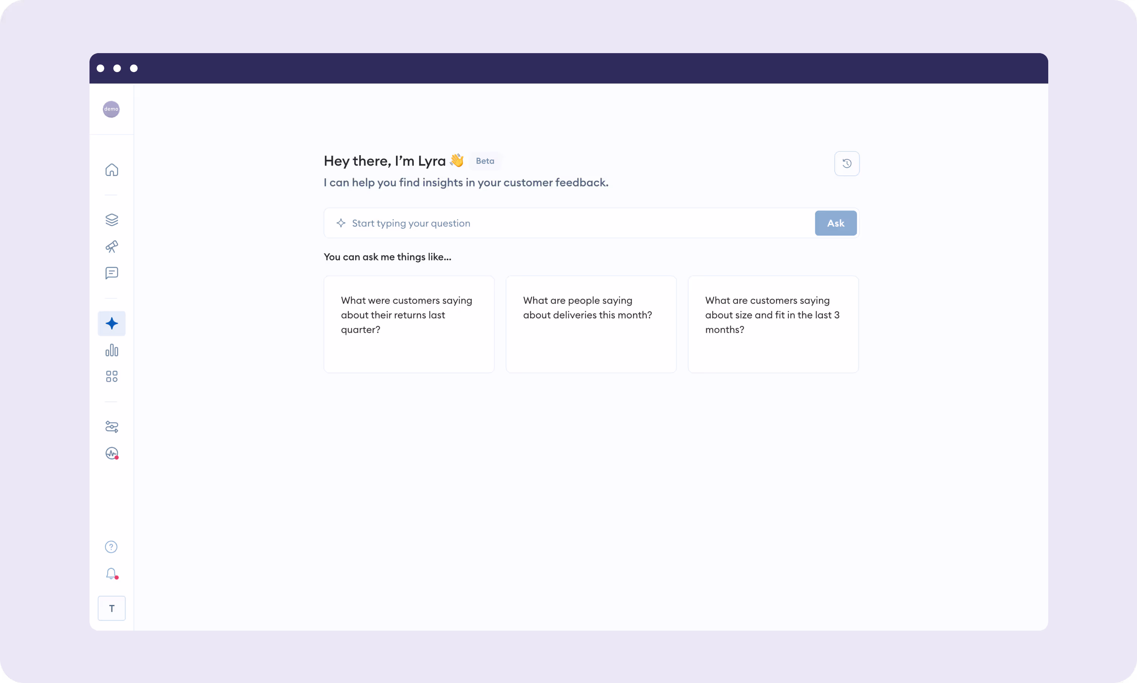Screen dimensions: 1137x683
Task: Open the workflow settings sliders icon
Action: click(111, 426)
